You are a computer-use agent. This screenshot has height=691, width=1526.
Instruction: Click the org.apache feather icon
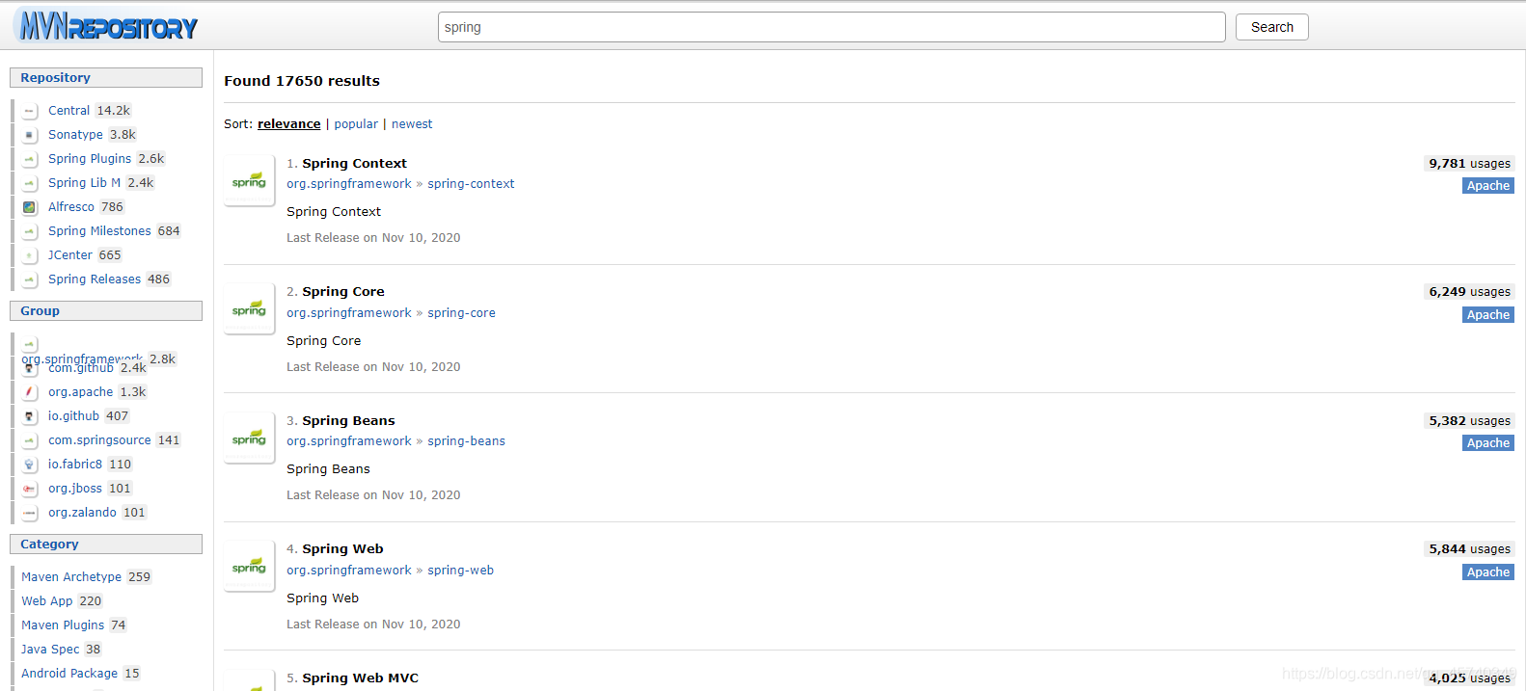(30, 392)
